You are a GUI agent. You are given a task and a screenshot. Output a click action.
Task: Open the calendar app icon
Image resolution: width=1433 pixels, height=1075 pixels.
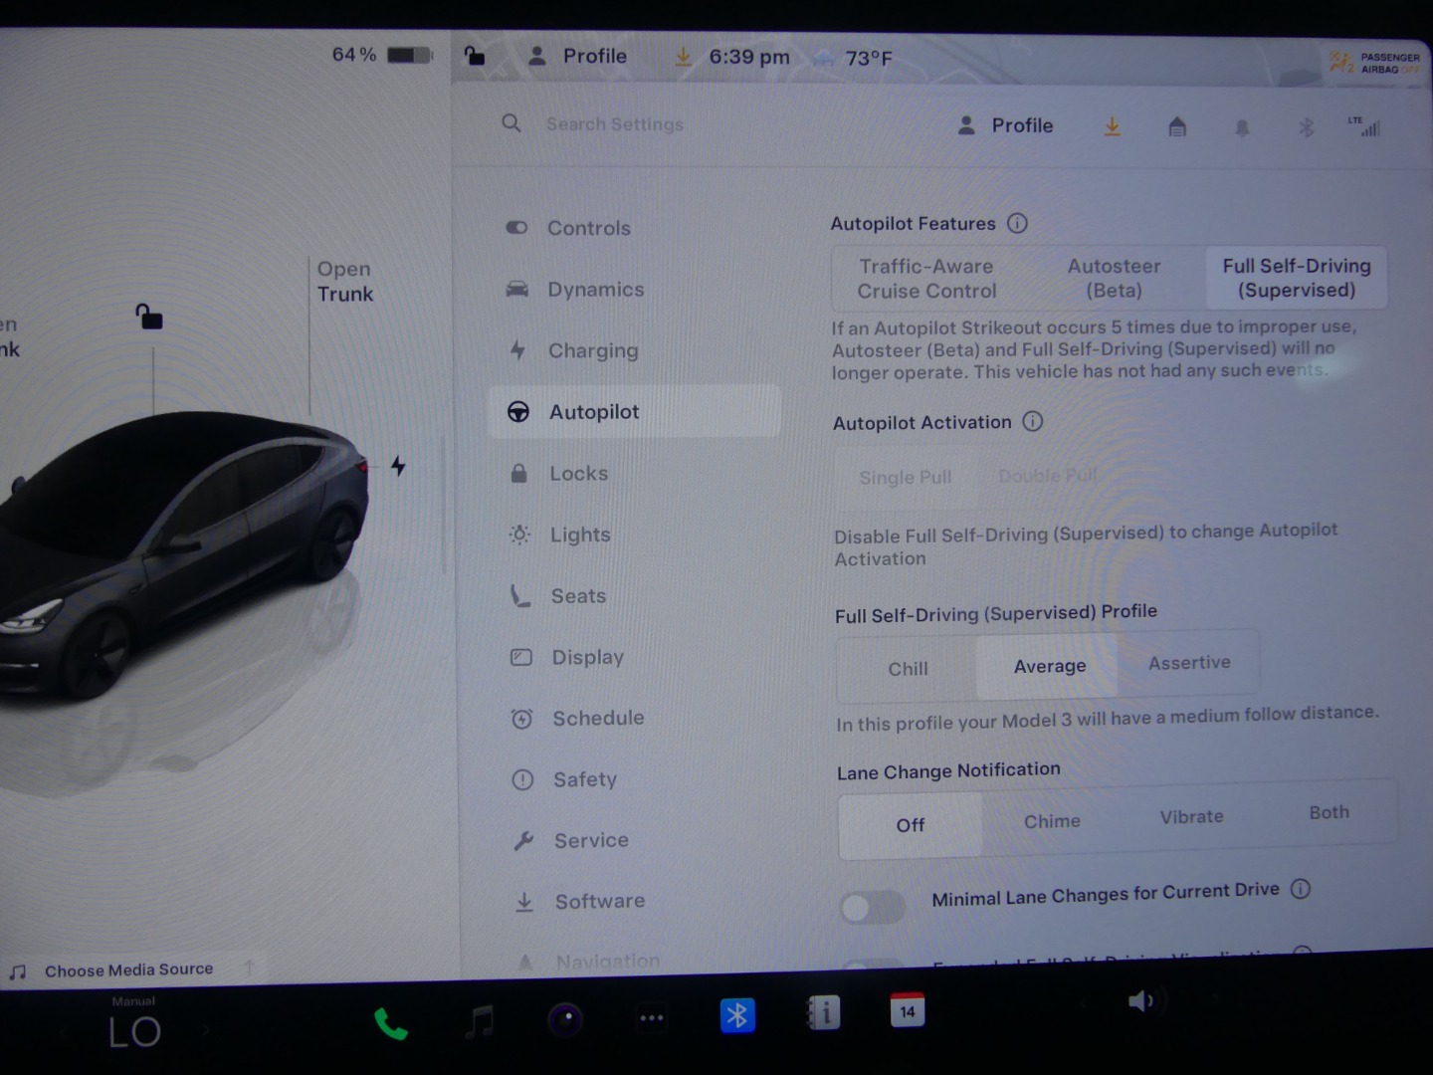(907, 1010)
